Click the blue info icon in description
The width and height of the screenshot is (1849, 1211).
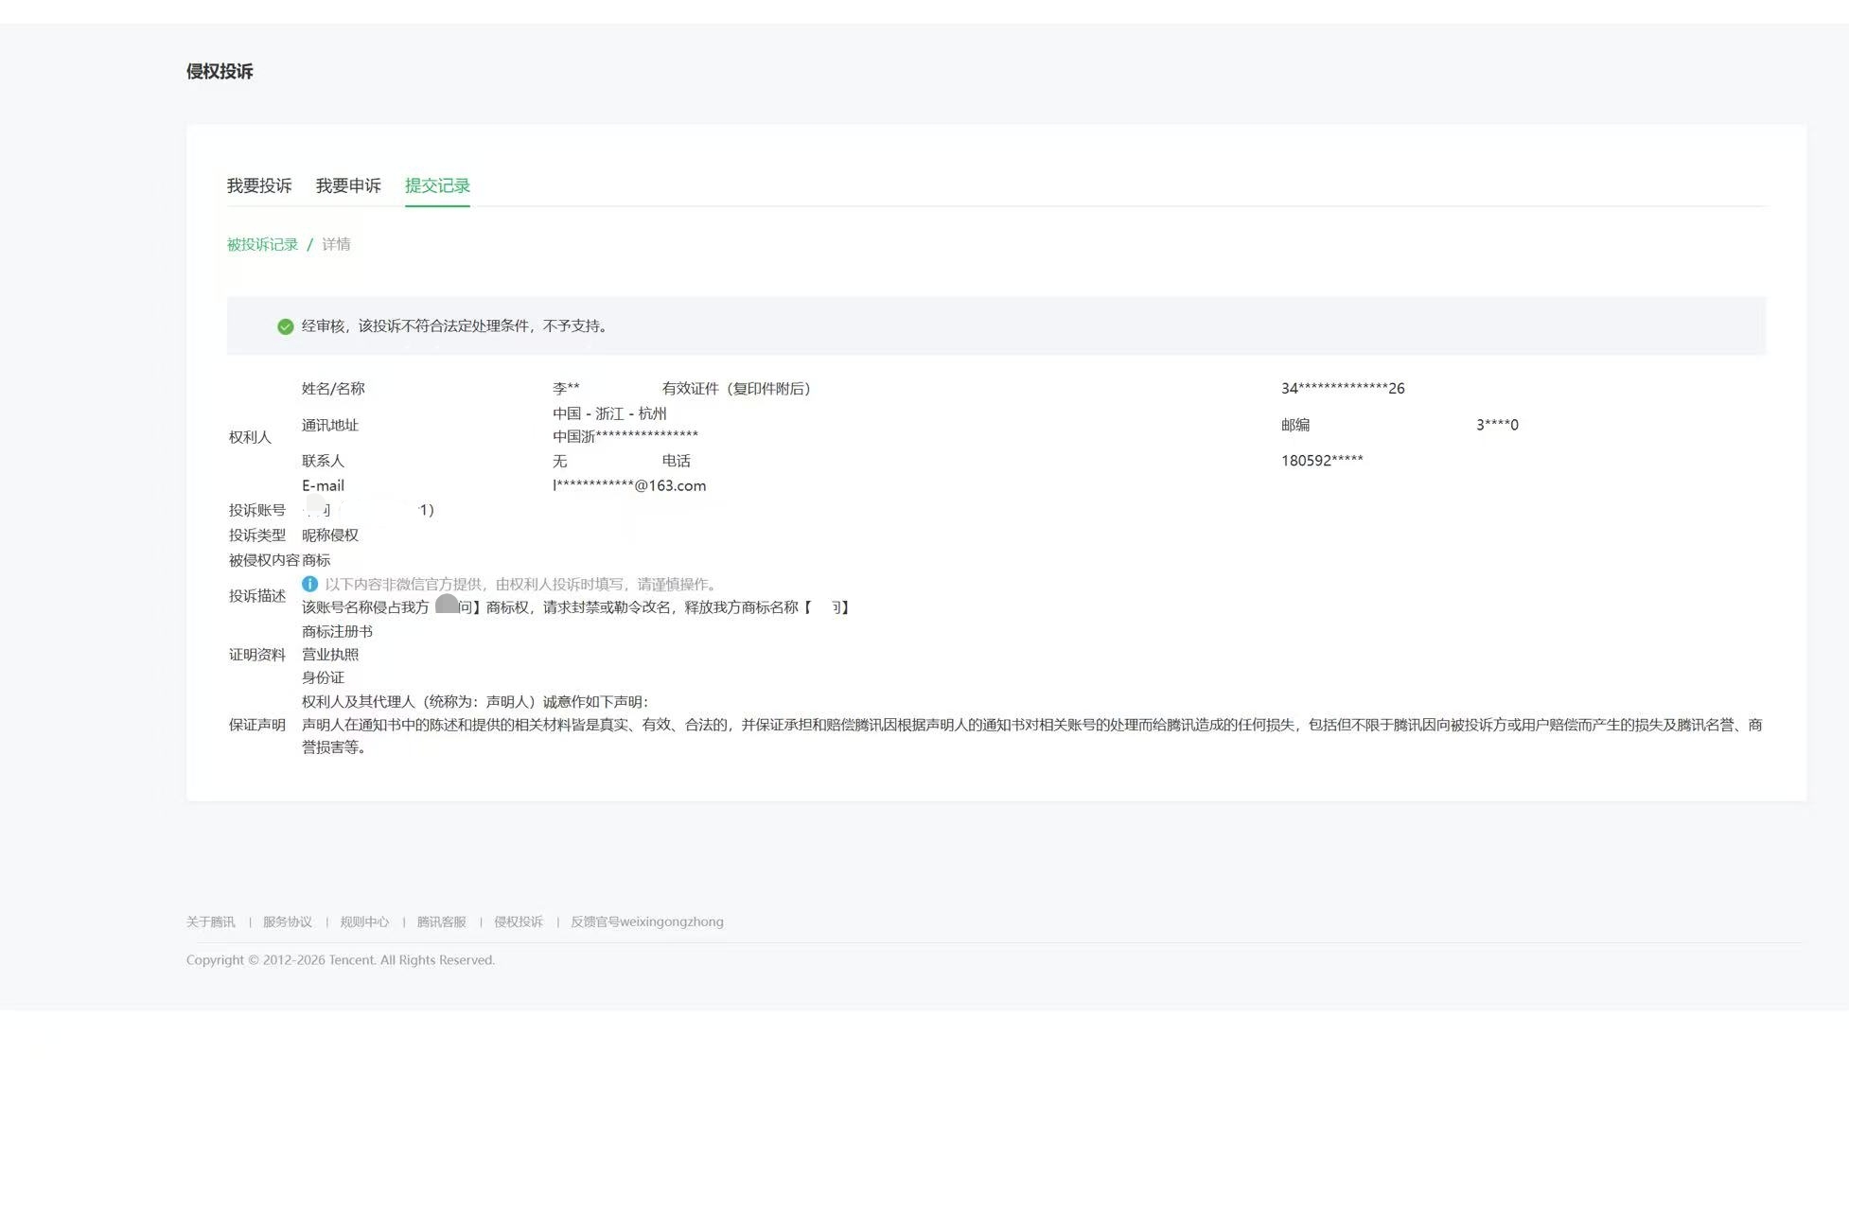[x=309, y=584]
